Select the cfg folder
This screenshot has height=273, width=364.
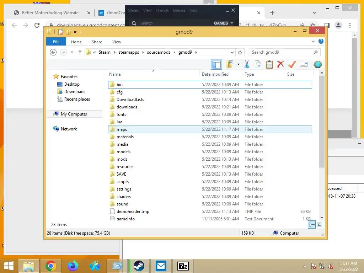pos(210,92)
